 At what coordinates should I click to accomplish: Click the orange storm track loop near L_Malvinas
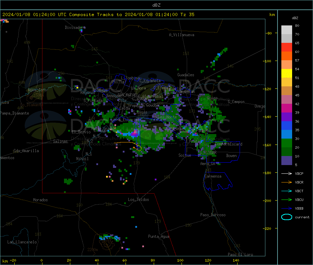(x=137, y=148)
